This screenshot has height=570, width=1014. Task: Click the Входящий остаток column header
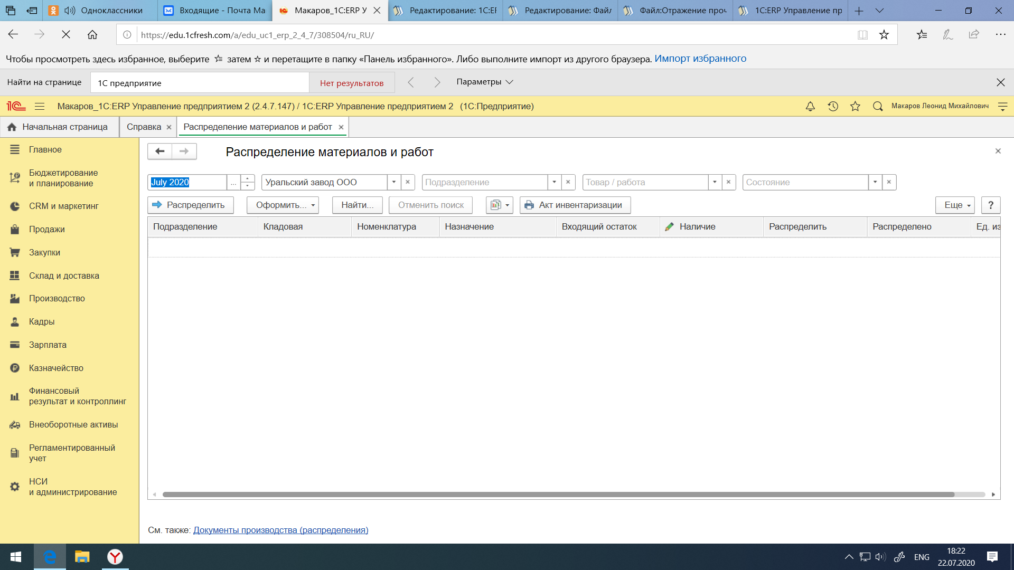[607, 226]
